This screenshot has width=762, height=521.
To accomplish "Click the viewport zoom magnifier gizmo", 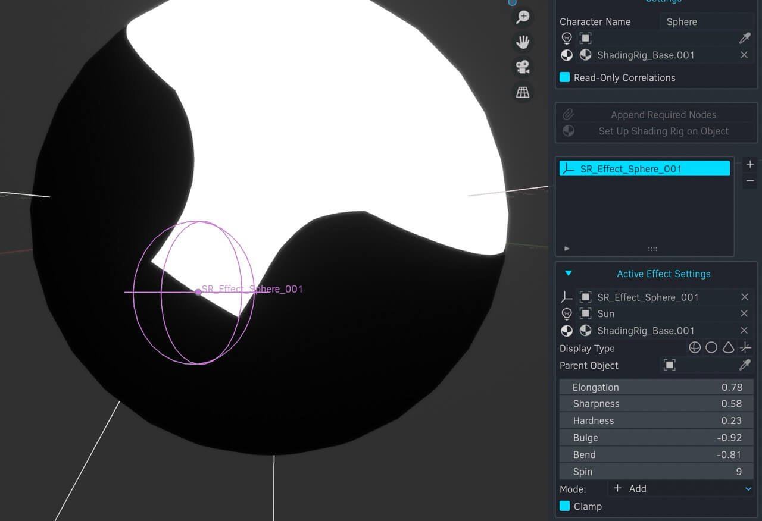I will pos(523,17).
